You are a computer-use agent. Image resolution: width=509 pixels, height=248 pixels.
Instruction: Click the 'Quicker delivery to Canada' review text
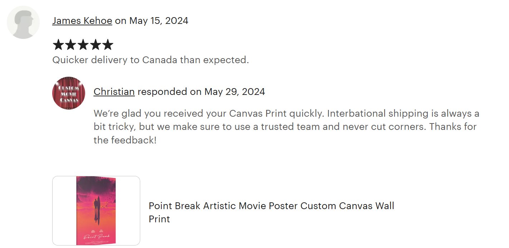150,60
